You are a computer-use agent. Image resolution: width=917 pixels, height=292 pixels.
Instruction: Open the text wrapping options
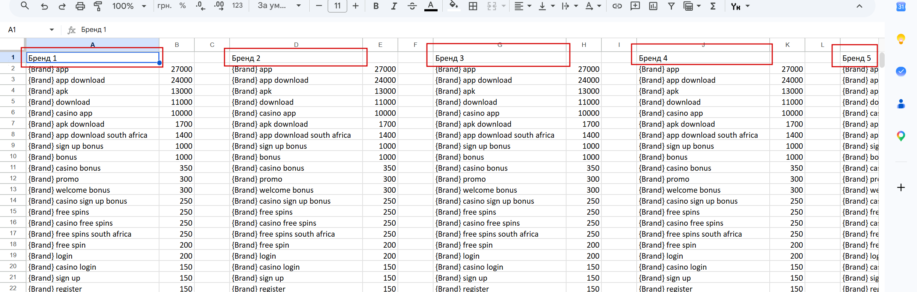point(569,6)
